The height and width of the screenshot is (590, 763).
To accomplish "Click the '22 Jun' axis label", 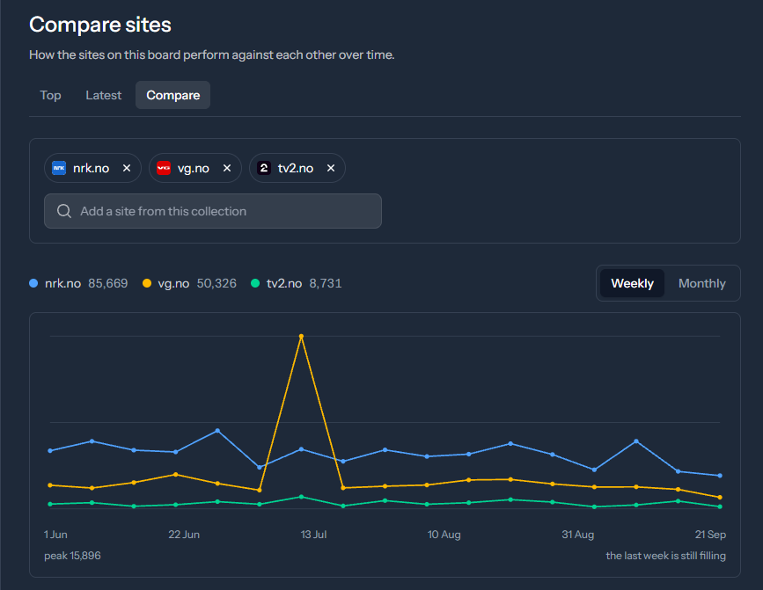I will (184, 535).
